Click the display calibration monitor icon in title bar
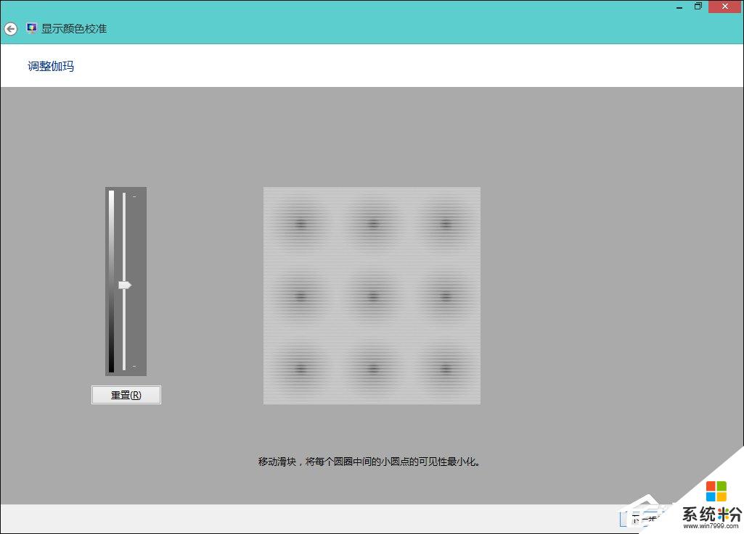 tap(30, 28)
